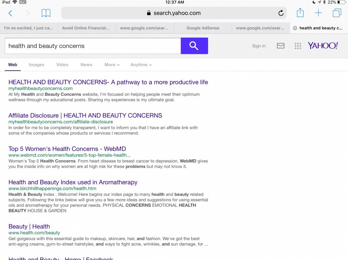
Task: Open Yahoo Mail envelope icon
Action: tap(280, 46)
